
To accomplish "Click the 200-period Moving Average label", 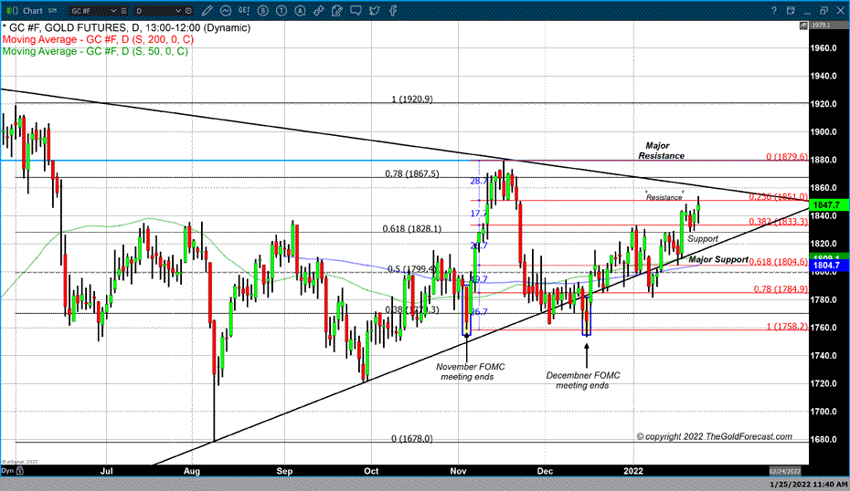I will [x=96, y=40].
